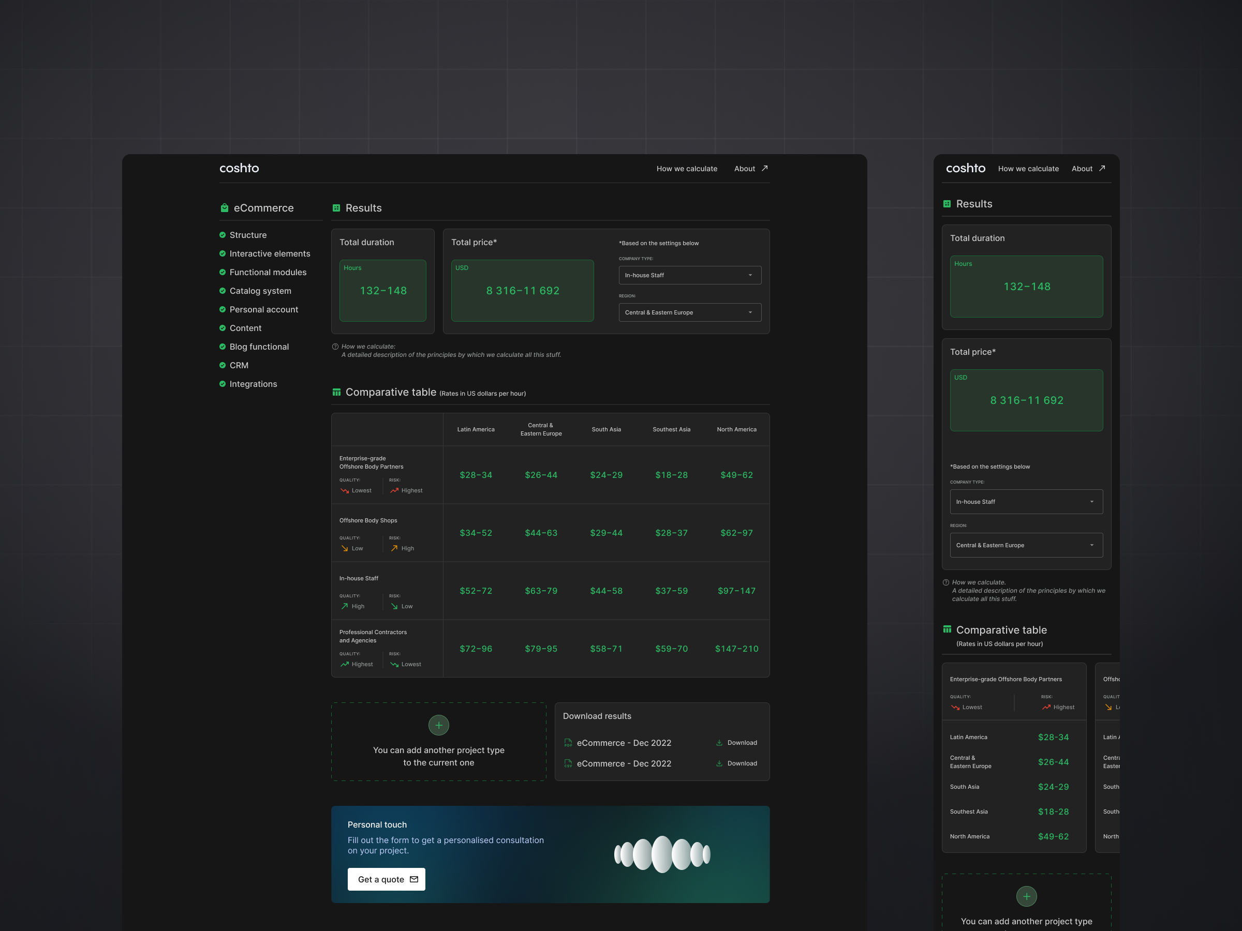Download the first eCommerce - Dec 2022 file
Image resolution: width=1242 pixels, height=931 pixels.
736,742
